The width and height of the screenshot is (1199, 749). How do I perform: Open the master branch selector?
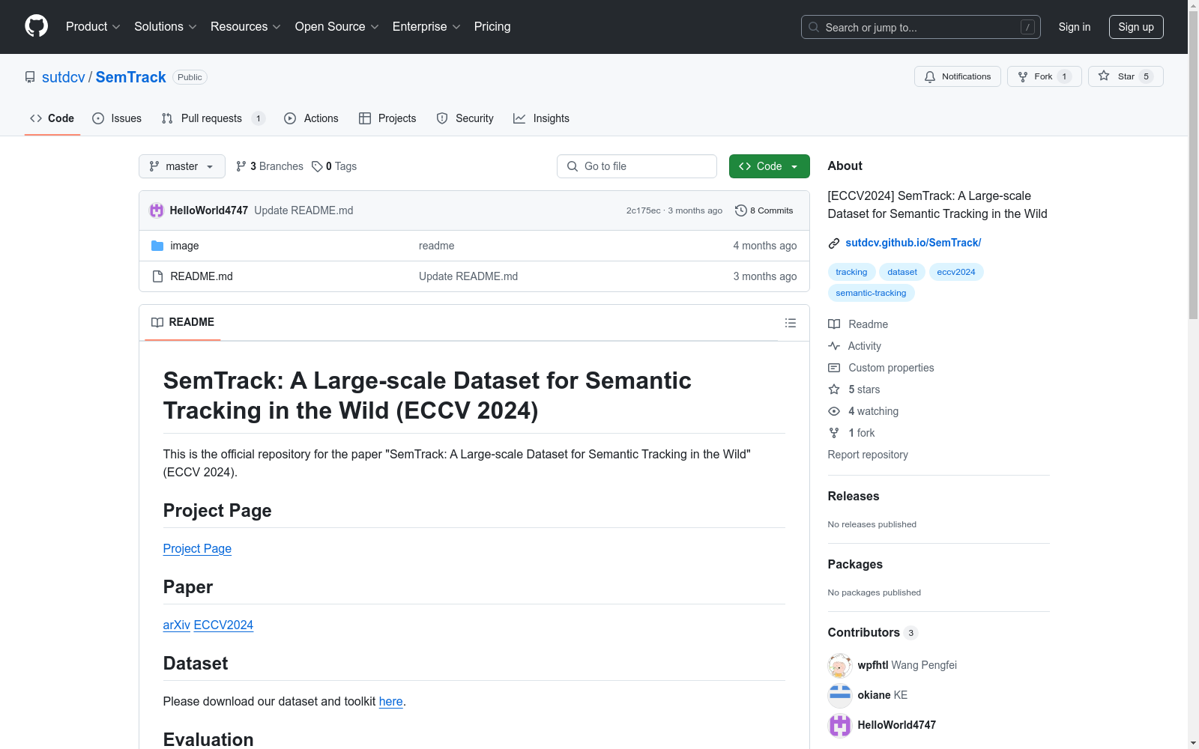click(x=182, y=166)
